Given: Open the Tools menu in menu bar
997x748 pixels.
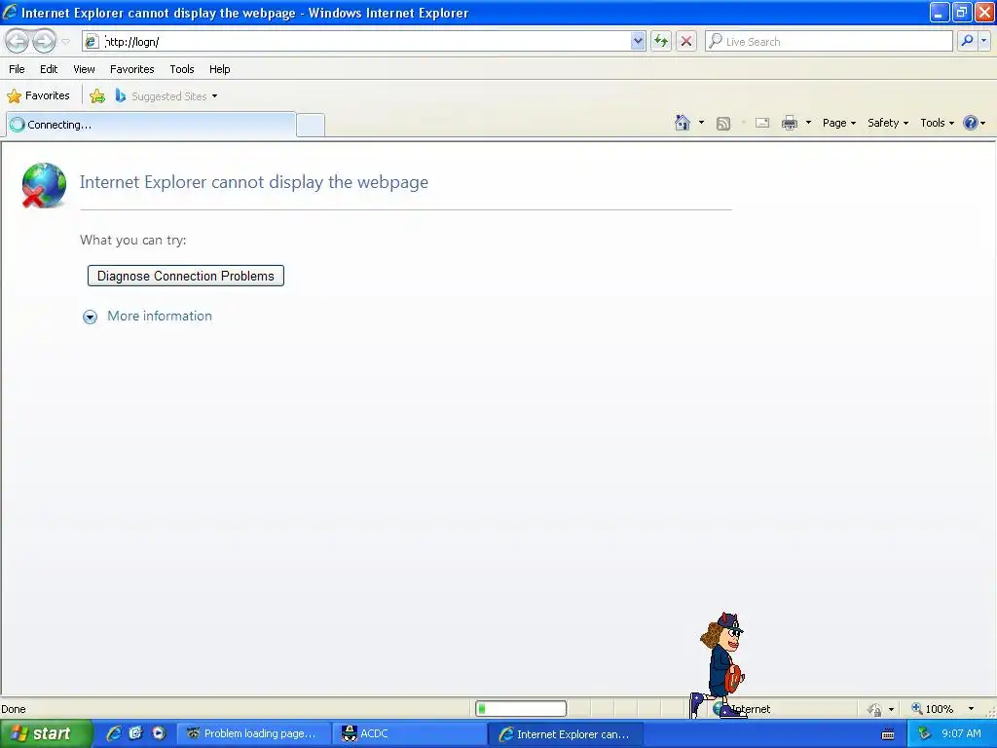Looking at the screenshot, I should tap(182, 69).
